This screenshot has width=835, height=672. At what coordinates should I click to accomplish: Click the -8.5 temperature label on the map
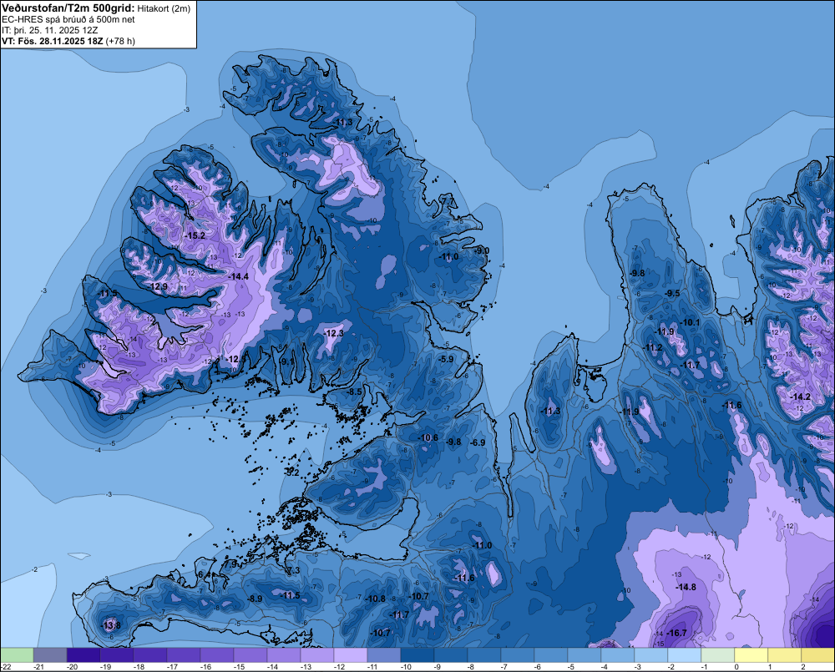[x=354, y=392]
